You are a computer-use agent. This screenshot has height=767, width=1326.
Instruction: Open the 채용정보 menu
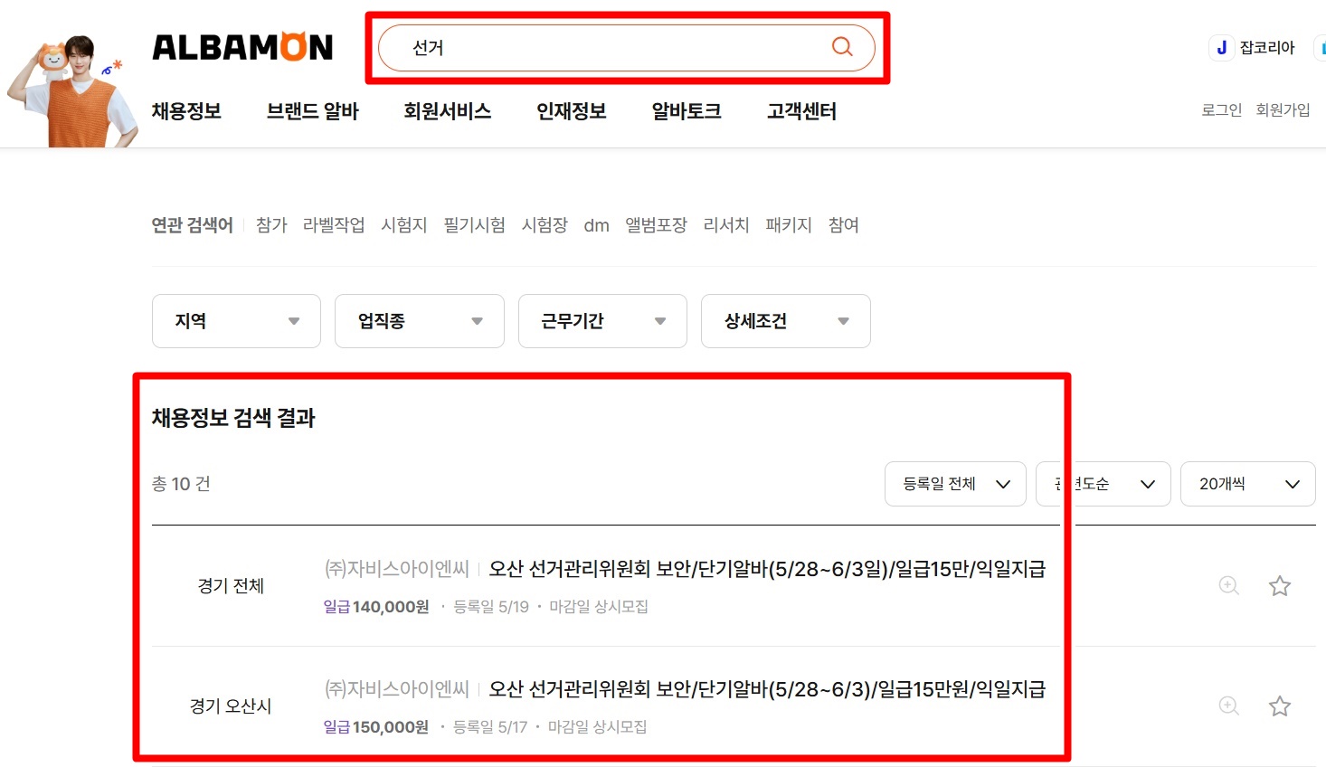[x=186, y=111]
